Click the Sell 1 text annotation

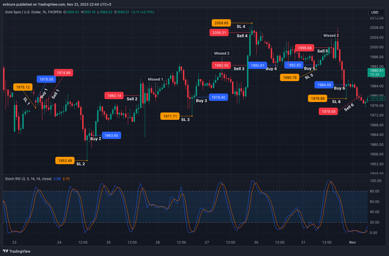[55, 94]
